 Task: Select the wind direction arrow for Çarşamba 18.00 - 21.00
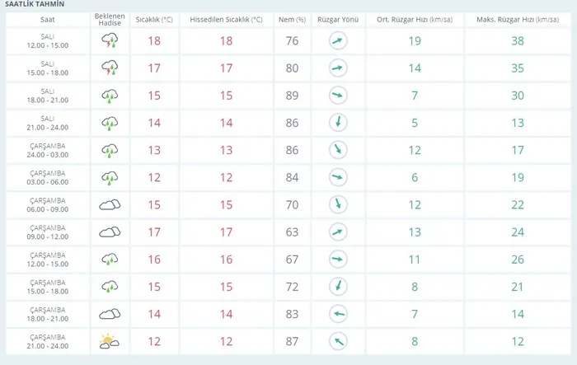pyautogui.click(x=337, y=313)
